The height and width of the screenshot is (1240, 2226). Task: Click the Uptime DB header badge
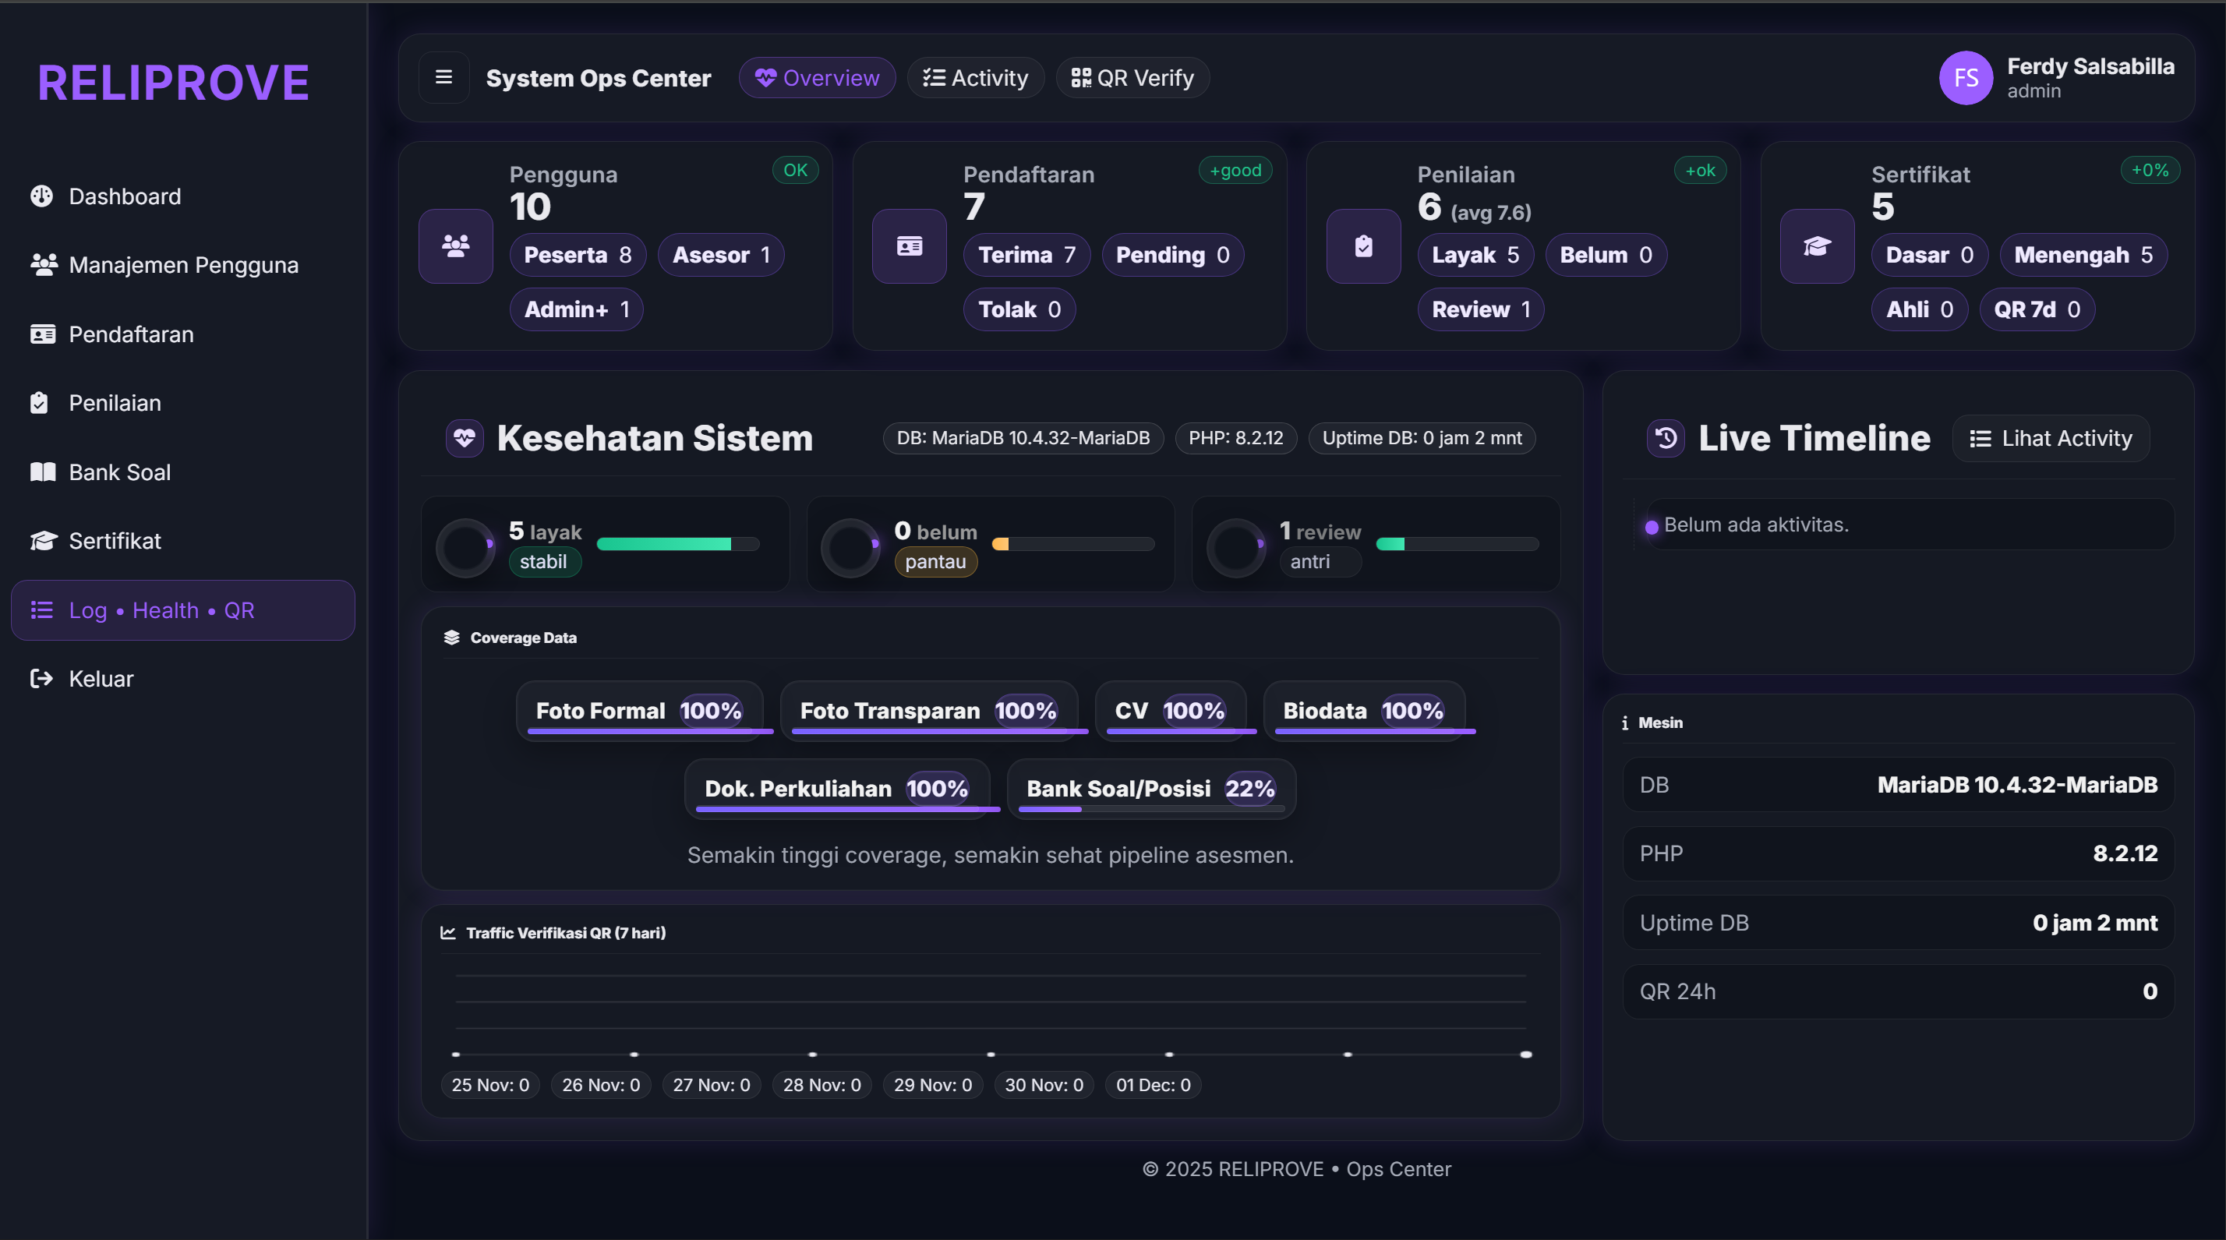click(1422, 438)
